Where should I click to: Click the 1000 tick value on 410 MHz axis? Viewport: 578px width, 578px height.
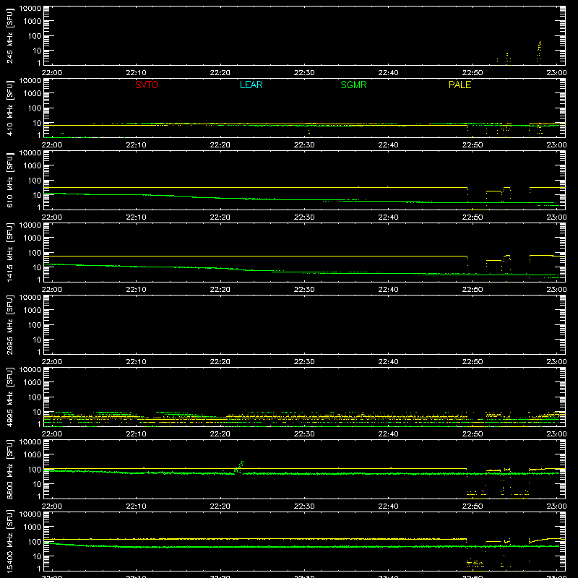[33, 94]
